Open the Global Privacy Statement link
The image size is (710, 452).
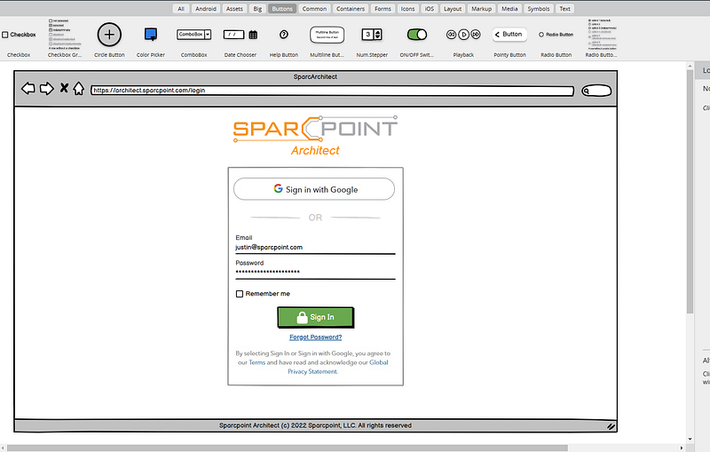pyautogui.click(x=338, y=367)
